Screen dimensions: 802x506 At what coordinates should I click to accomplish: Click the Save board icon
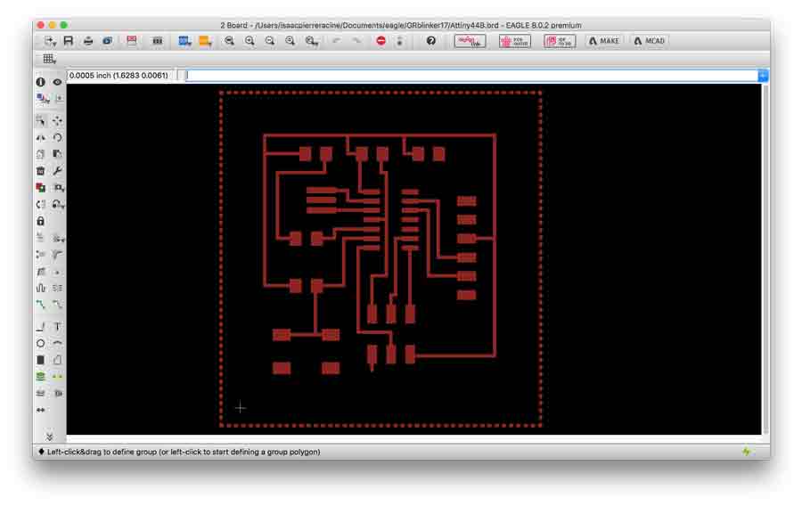[68, 41]
